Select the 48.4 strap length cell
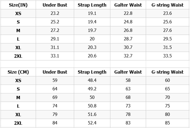This screenshot has width=190, height=128. (x=92, y=80)
